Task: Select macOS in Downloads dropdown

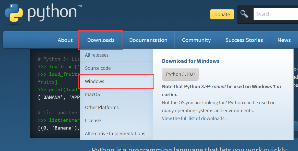Action: 92,95
